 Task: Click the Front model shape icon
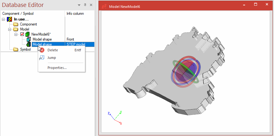point(29,39)
